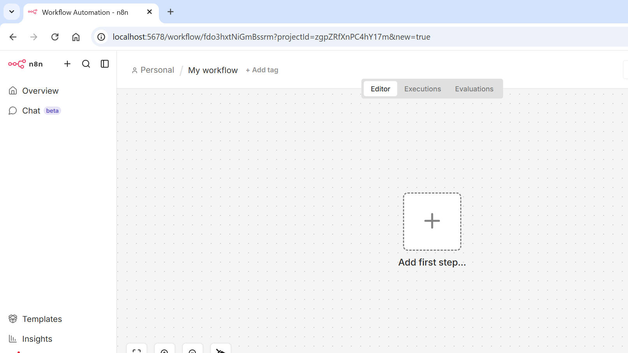This screenshot has height=353, width=628.
Task: Go to Templates in the sidebar
Action: tap(42, 319)
